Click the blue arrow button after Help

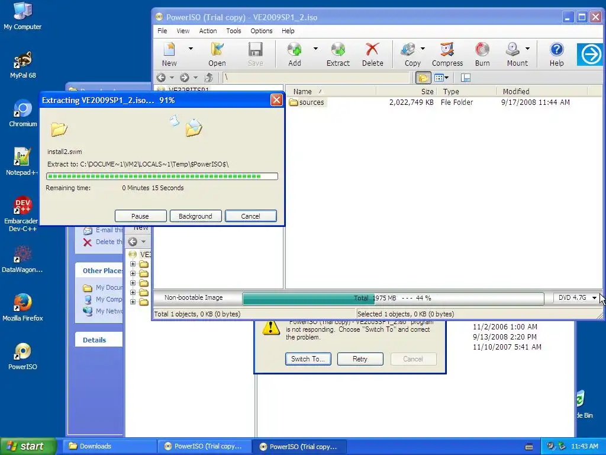tap(590, 55)
